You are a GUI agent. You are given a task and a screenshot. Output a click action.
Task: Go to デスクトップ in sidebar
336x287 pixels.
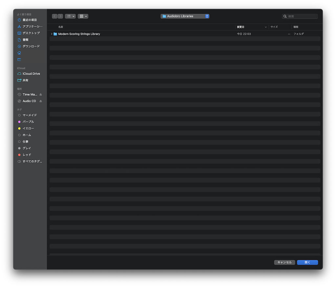31,33
